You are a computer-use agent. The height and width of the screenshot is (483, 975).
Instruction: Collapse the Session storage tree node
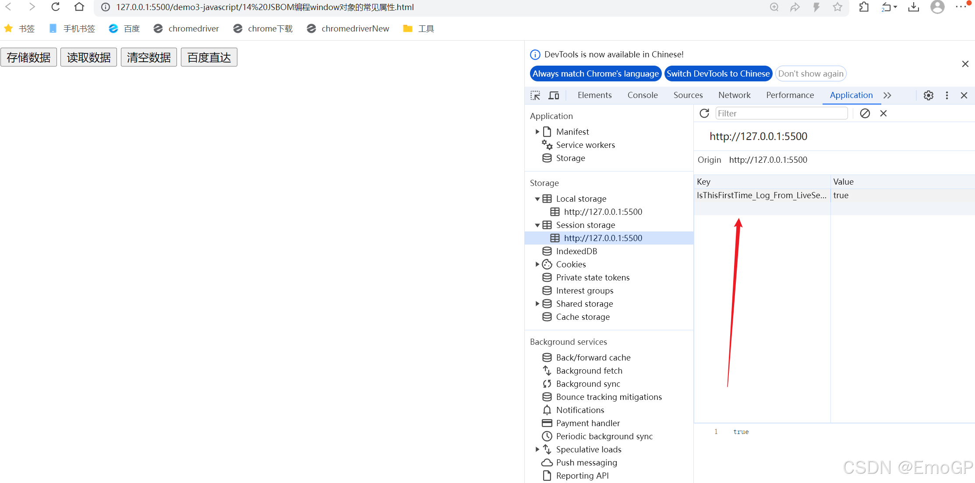[537, 225]
